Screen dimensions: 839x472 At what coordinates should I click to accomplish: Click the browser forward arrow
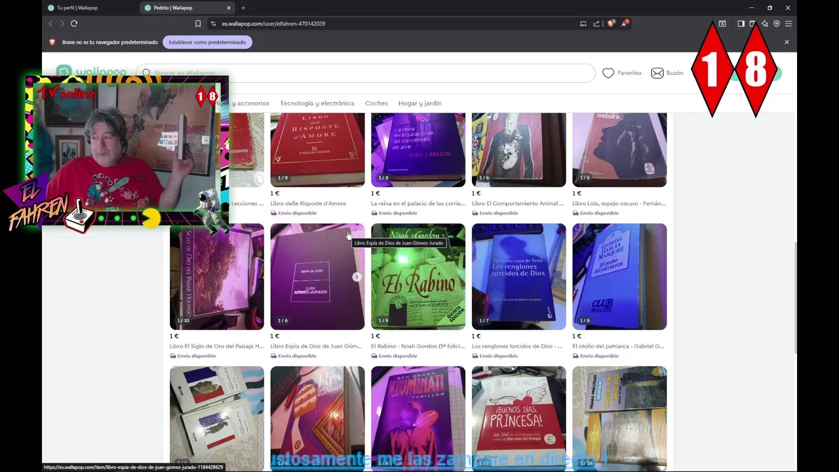pos(62,24)
